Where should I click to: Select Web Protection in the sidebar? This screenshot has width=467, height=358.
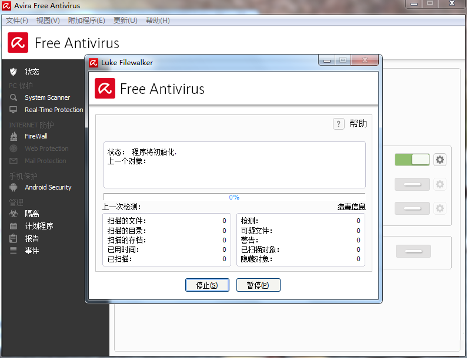(x=47, y=148)
